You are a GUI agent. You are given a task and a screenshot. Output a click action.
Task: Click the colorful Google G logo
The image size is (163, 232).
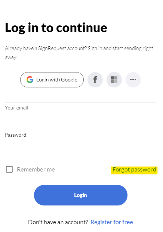[30, 80]
